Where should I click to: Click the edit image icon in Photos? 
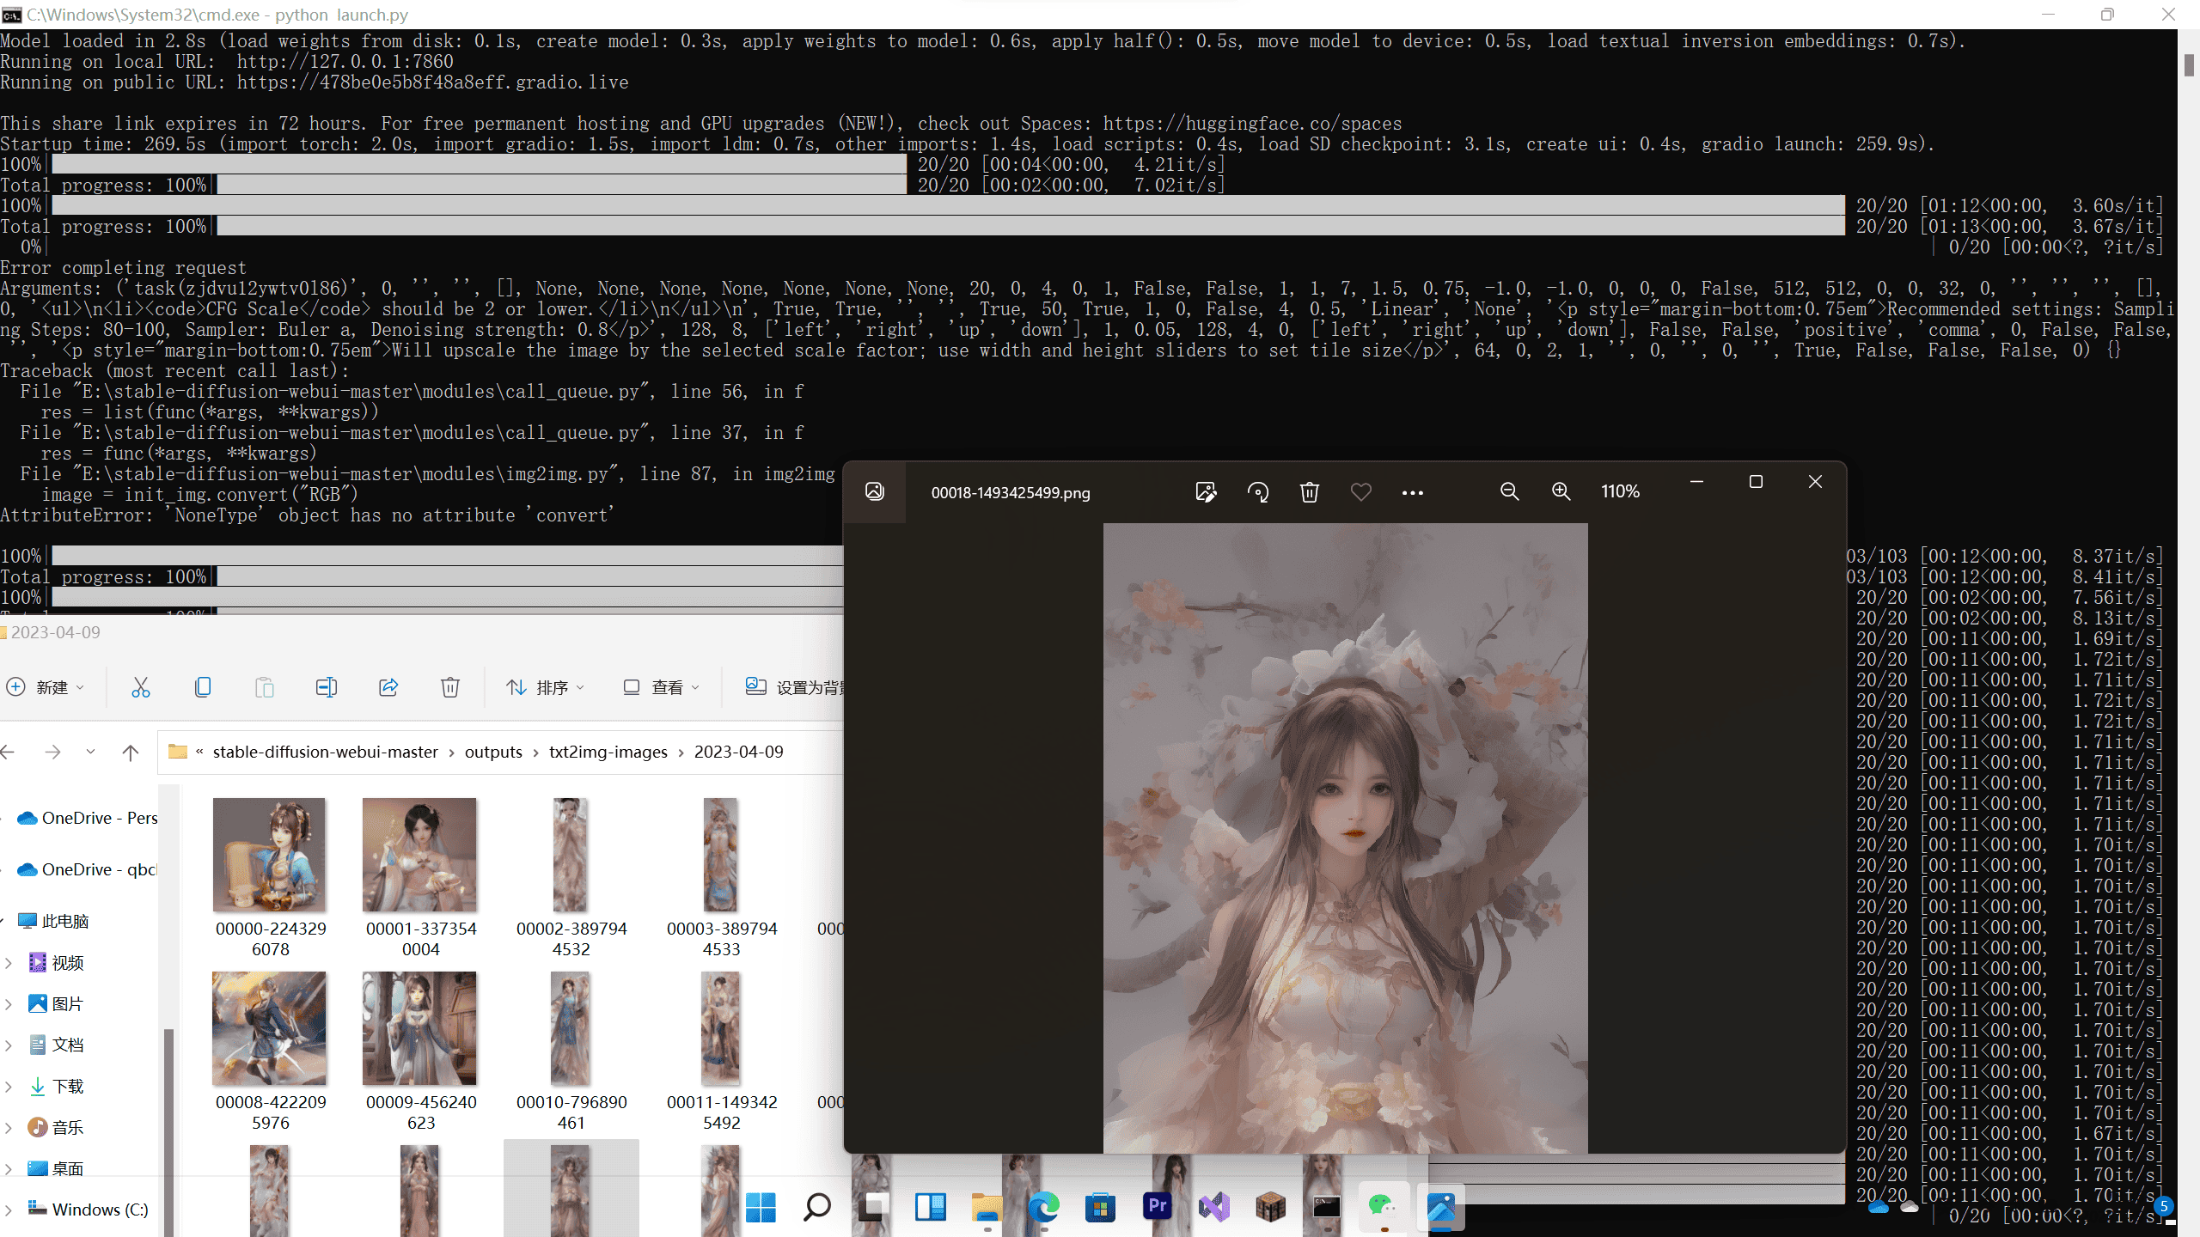coord(1206,492)
